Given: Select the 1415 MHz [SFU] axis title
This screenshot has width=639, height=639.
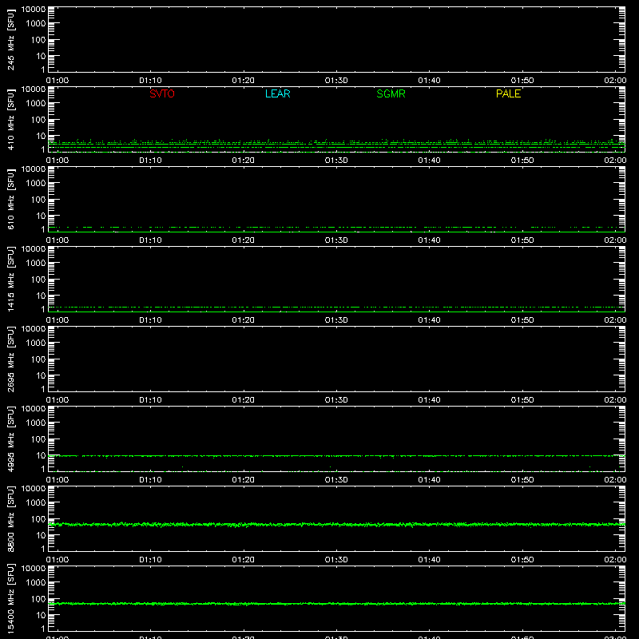Looking at the screenshot, I should point(10,279).
